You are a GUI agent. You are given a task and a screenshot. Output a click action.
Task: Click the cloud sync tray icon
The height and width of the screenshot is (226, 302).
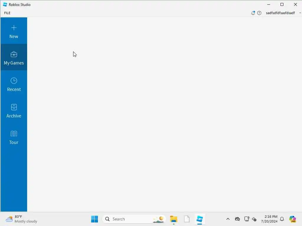(237, 219)
